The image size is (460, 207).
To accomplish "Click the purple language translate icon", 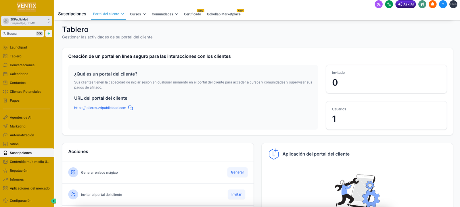I will tap(379, 4).
